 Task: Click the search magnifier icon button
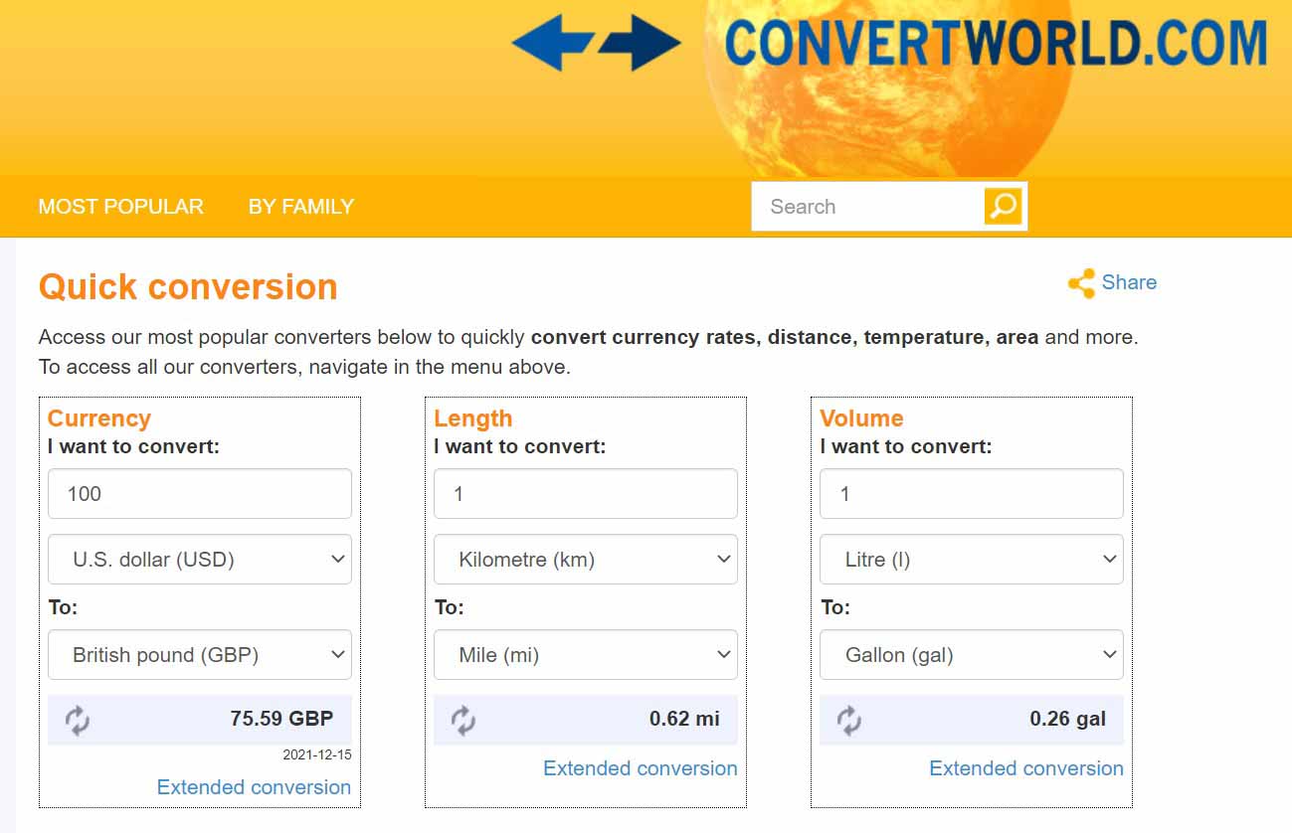click(1003, 206)
